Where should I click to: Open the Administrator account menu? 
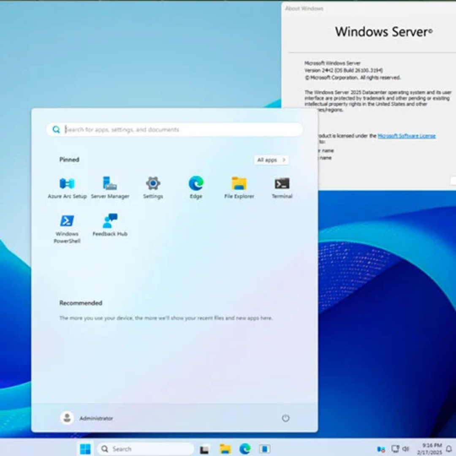click(87, 418)
